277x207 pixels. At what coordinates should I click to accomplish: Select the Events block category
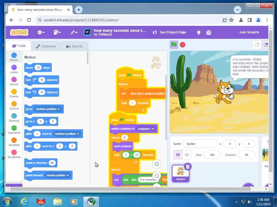point(14,94)
